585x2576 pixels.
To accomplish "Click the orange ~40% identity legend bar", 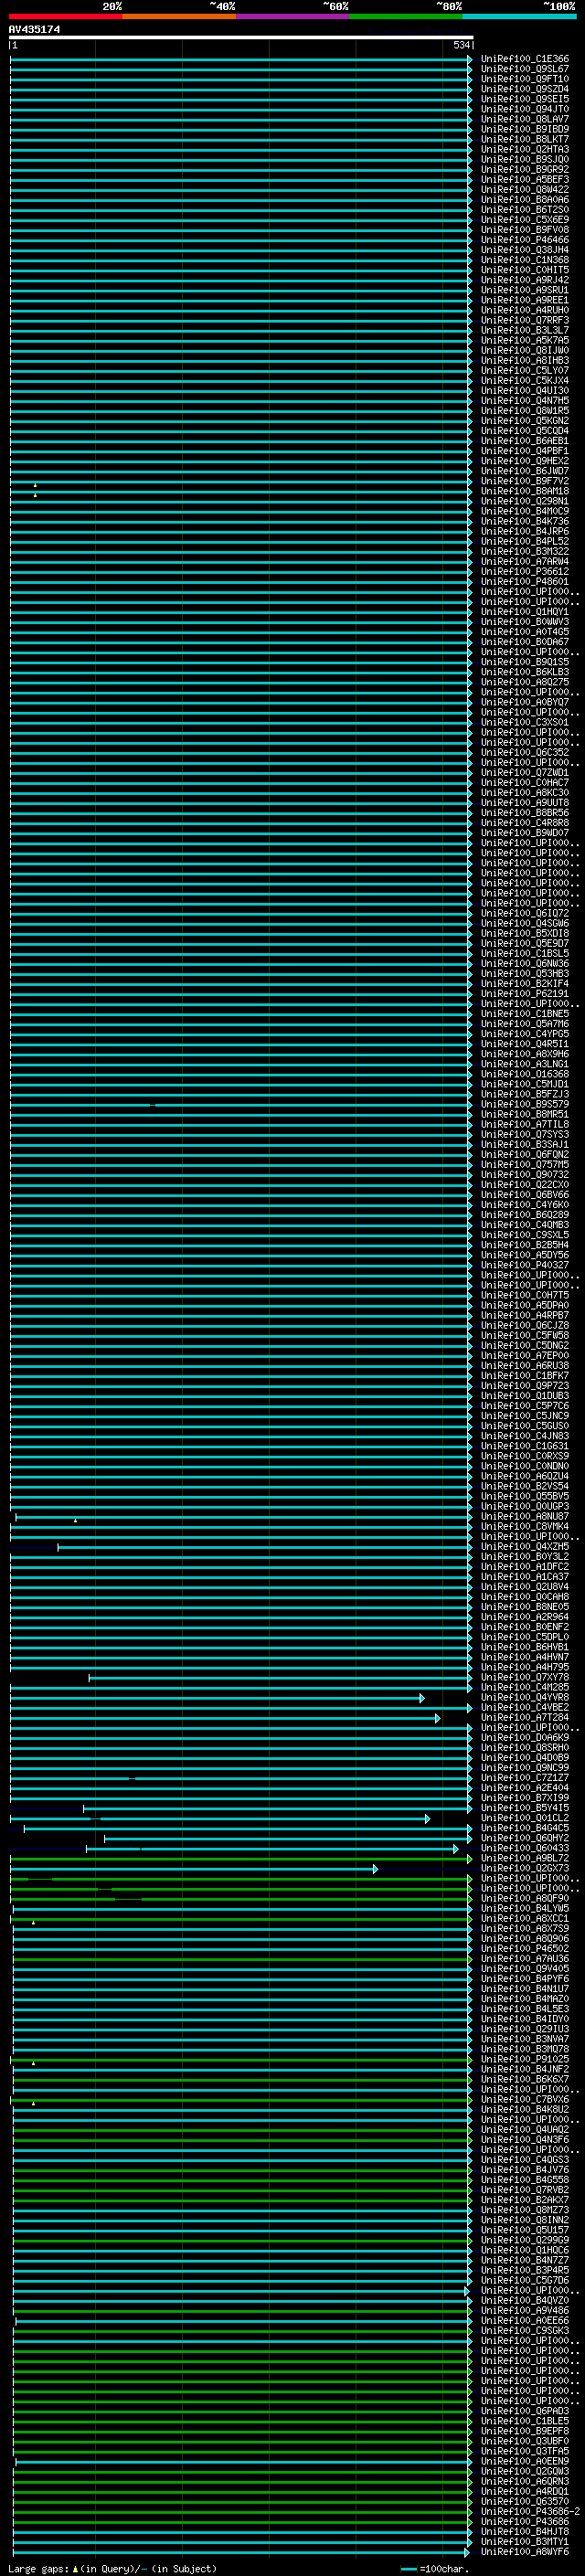I will click(179, 16).
